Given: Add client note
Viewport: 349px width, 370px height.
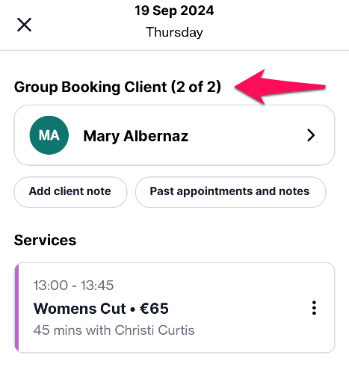Looking at the screenshot, I should tap(70, 191).
